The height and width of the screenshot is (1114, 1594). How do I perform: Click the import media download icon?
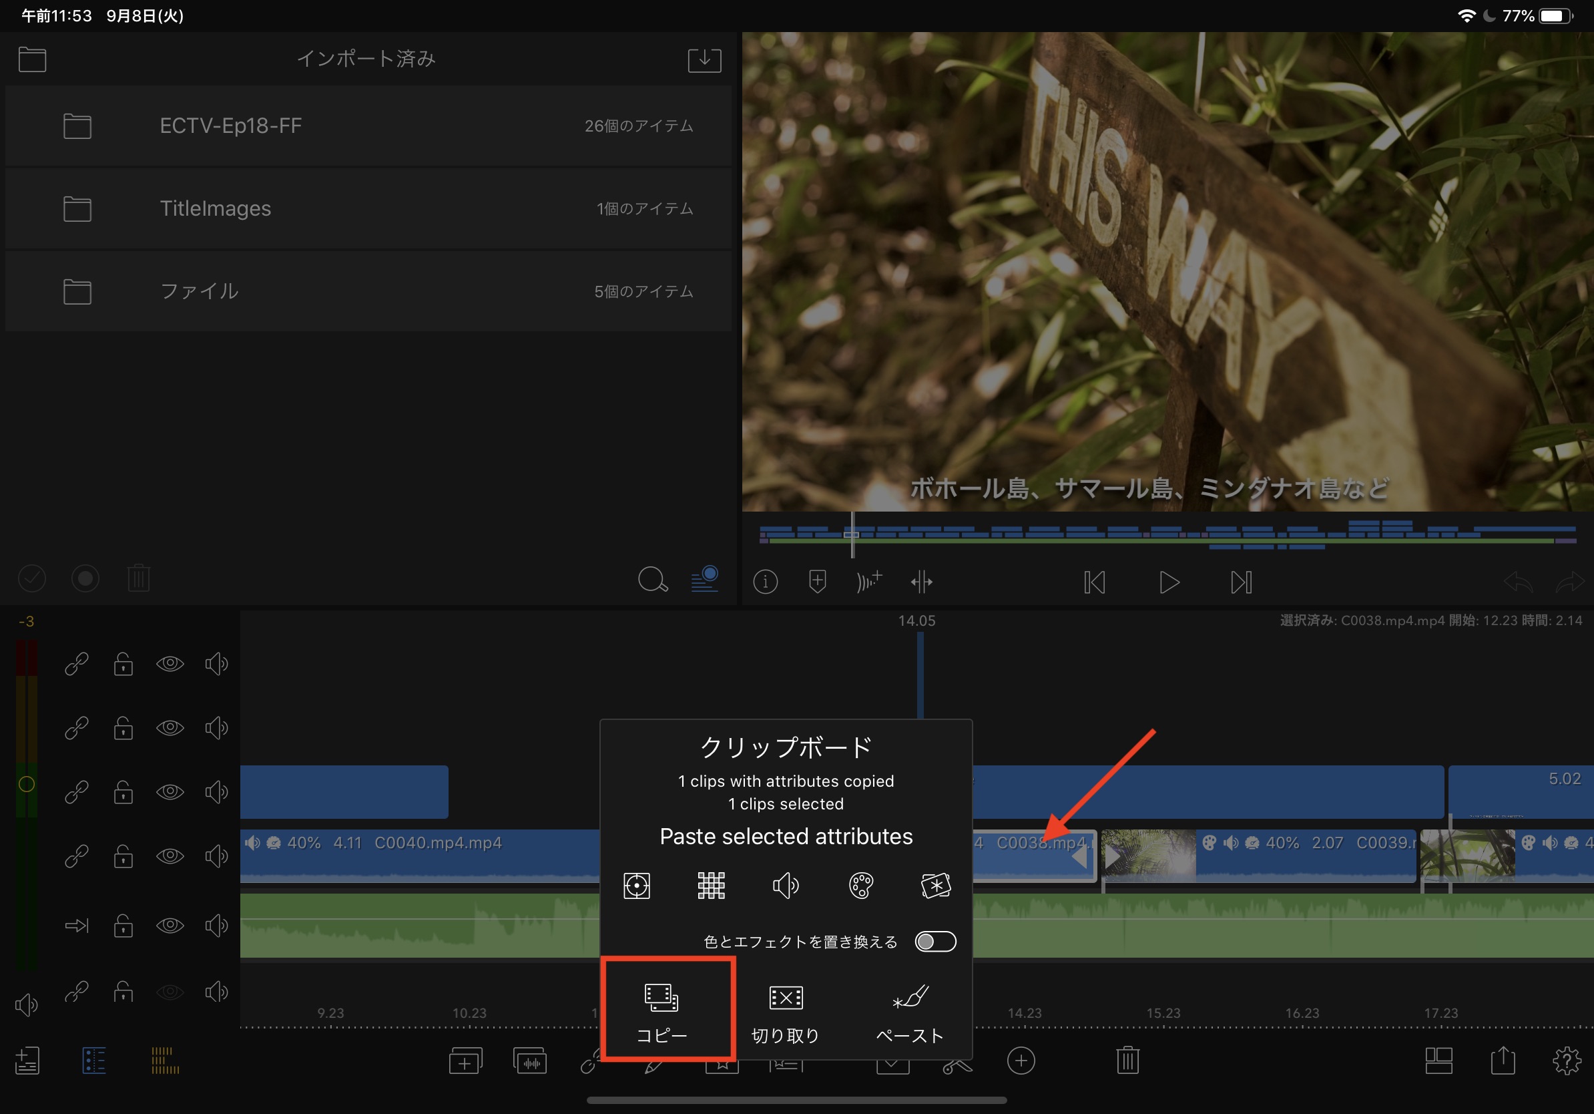coord(704,59)
